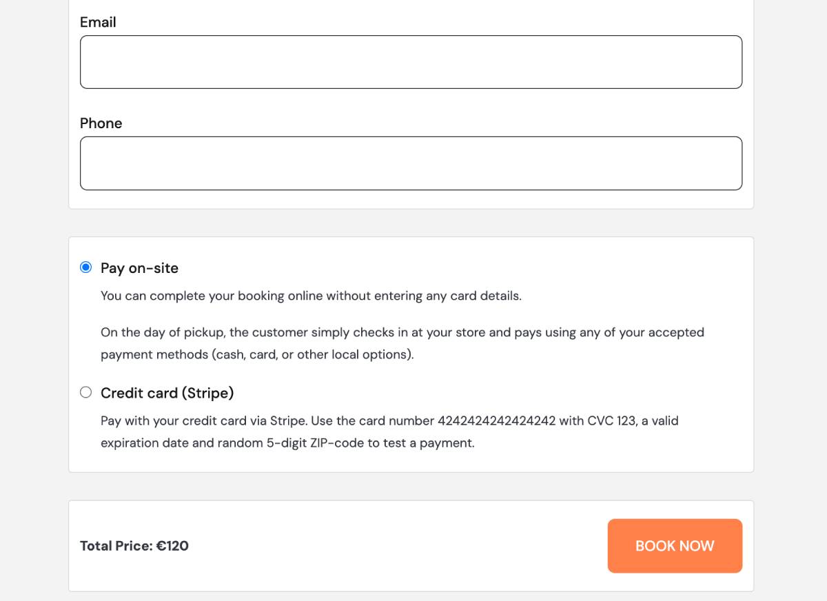Click the test card number 4242424242424242
Image resolution: width=827 pixels, height=601 pixels.
pyautogui.click(x=496, y=420)
